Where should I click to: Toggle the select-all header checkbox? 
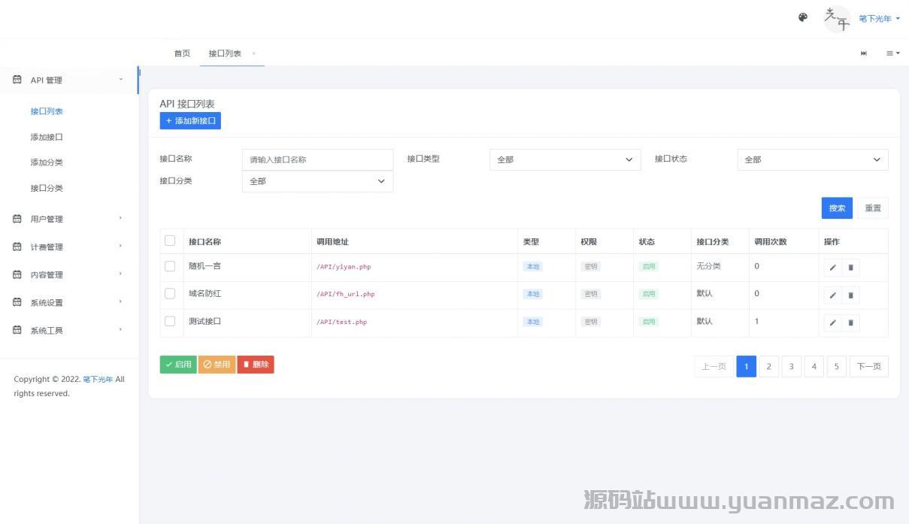170,241
